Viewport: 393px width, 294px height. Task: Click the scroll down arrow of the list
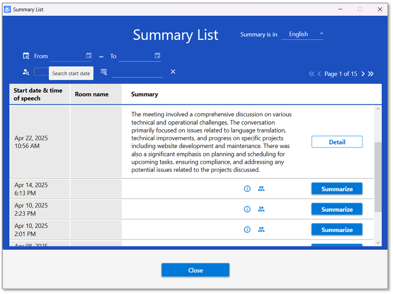click(x=378, y=243)
